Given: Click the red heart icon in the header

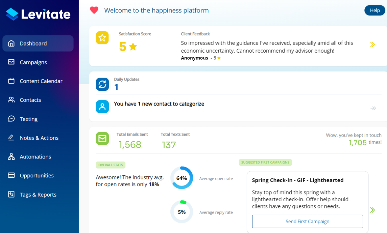Looking at the screenshot, I should point(94,10).
